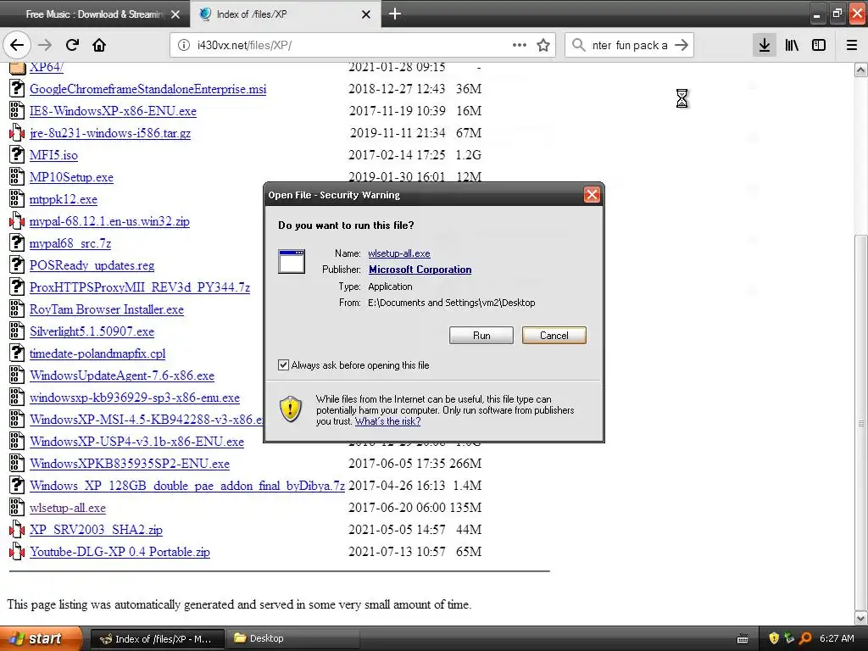This screenshot has width=868, height=651.
Task: Open the Windows Start menu
Action: tap(40, 638)
